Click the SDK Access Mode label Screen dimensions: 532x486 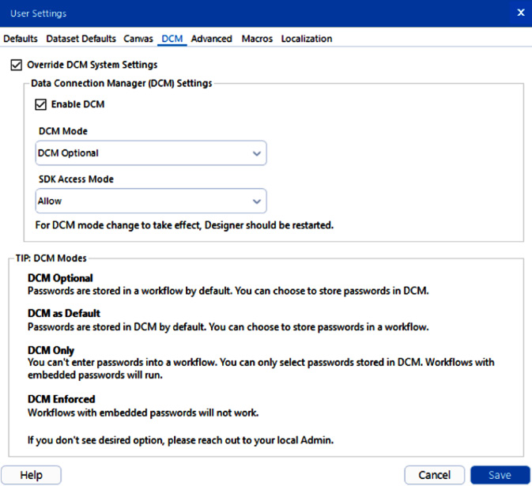[x=76, y=179]
